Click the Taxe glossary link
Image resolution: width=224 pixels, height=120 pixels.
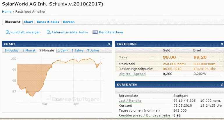point(123,57)
